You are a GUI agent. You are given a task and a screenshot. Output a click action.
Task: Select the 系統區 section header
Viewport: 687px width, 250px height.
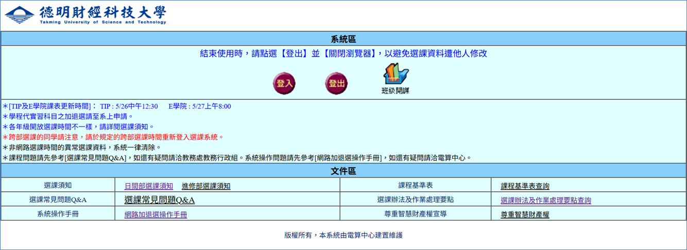tap(343, 39)
